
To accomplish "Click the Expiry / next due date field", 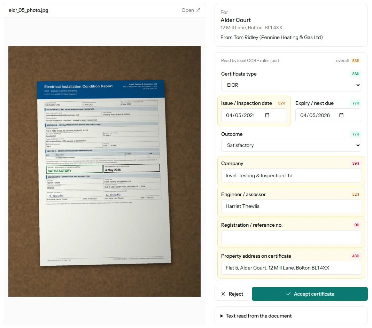I will (x=328, y=115).
